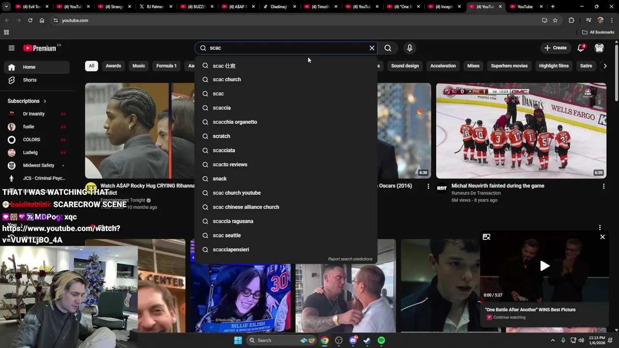This screenshot has width=619, height=348.
Task: Open the browser extensions puzzle icon
Action: point(572,20)
